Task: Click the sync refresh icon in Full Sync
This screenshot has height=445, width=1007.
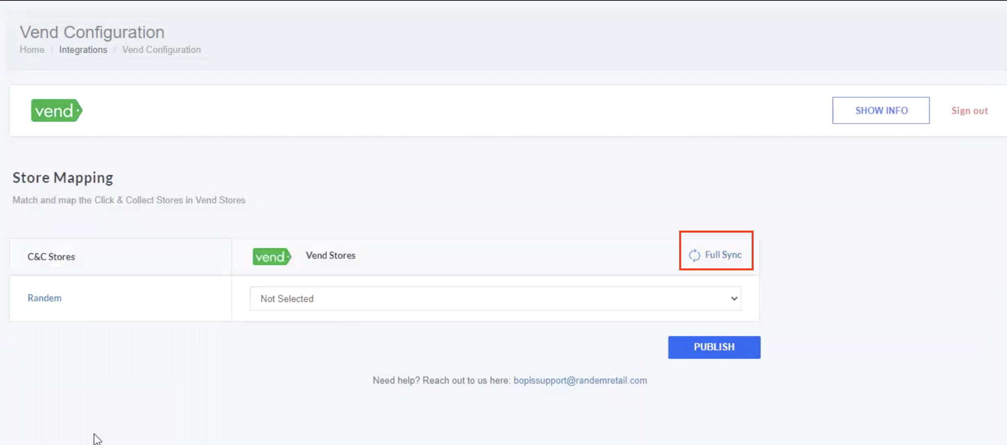Action: tap(694, 255)
